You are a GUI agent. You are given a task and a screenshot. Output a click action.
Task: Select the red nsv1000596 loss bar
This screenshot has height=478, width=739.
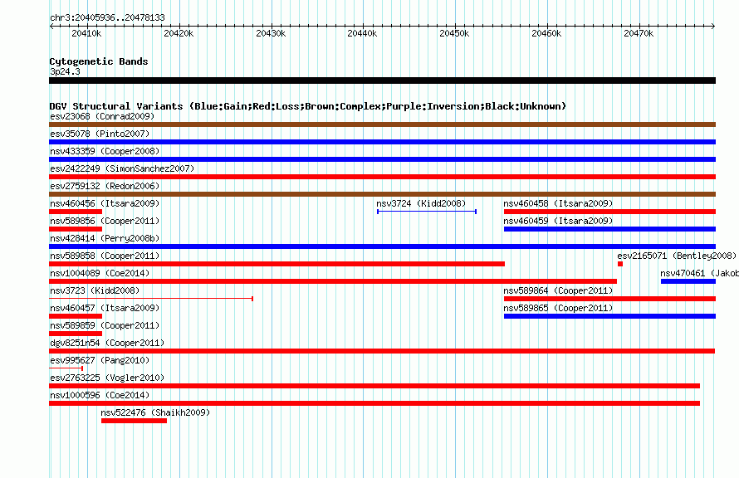[374, 403]
